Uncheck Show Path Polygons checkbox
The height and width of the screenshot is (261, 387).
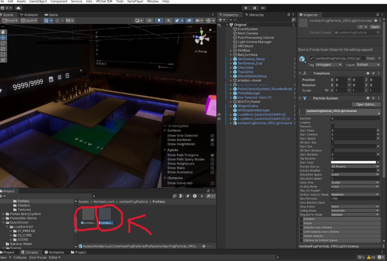(212, 155)
